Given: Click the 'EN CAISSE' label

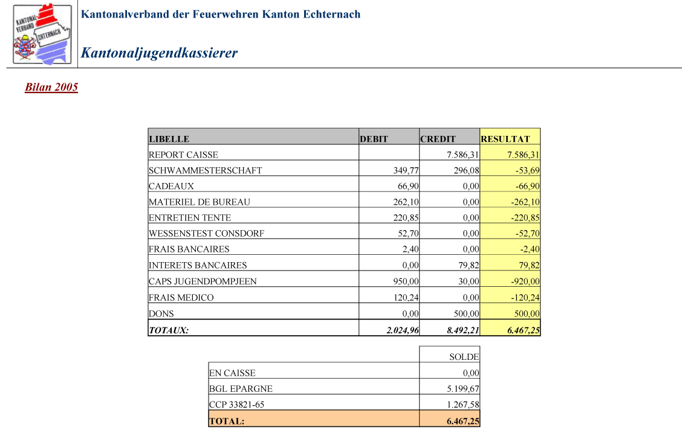Looking at the screenshot, I should 232,373.
